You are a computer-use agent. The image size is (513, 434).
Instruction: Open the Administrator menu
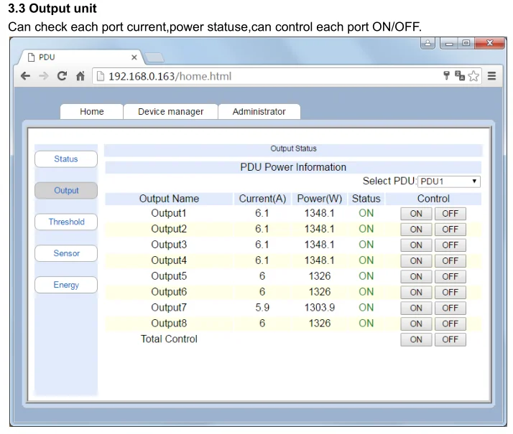point(259,112)
